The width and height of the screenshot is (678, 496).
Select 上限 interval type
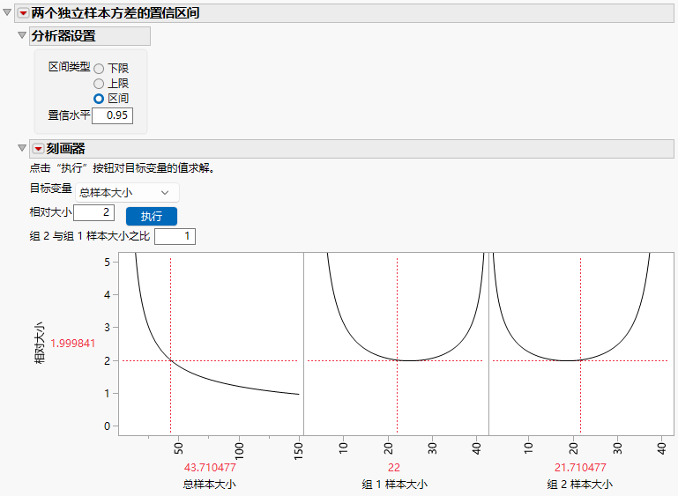(99, 84)
